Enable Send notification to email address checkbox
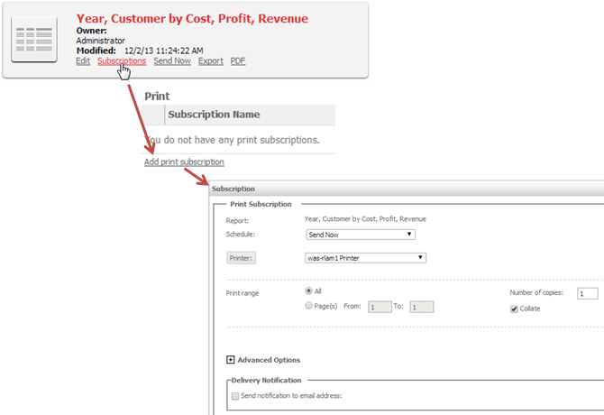Screen dimensions: 604x415 tap(235, 396)
